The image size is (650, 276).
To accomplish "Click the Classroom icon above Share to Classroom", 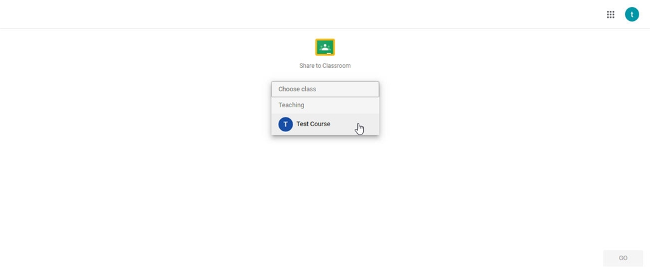I will 325,47.
